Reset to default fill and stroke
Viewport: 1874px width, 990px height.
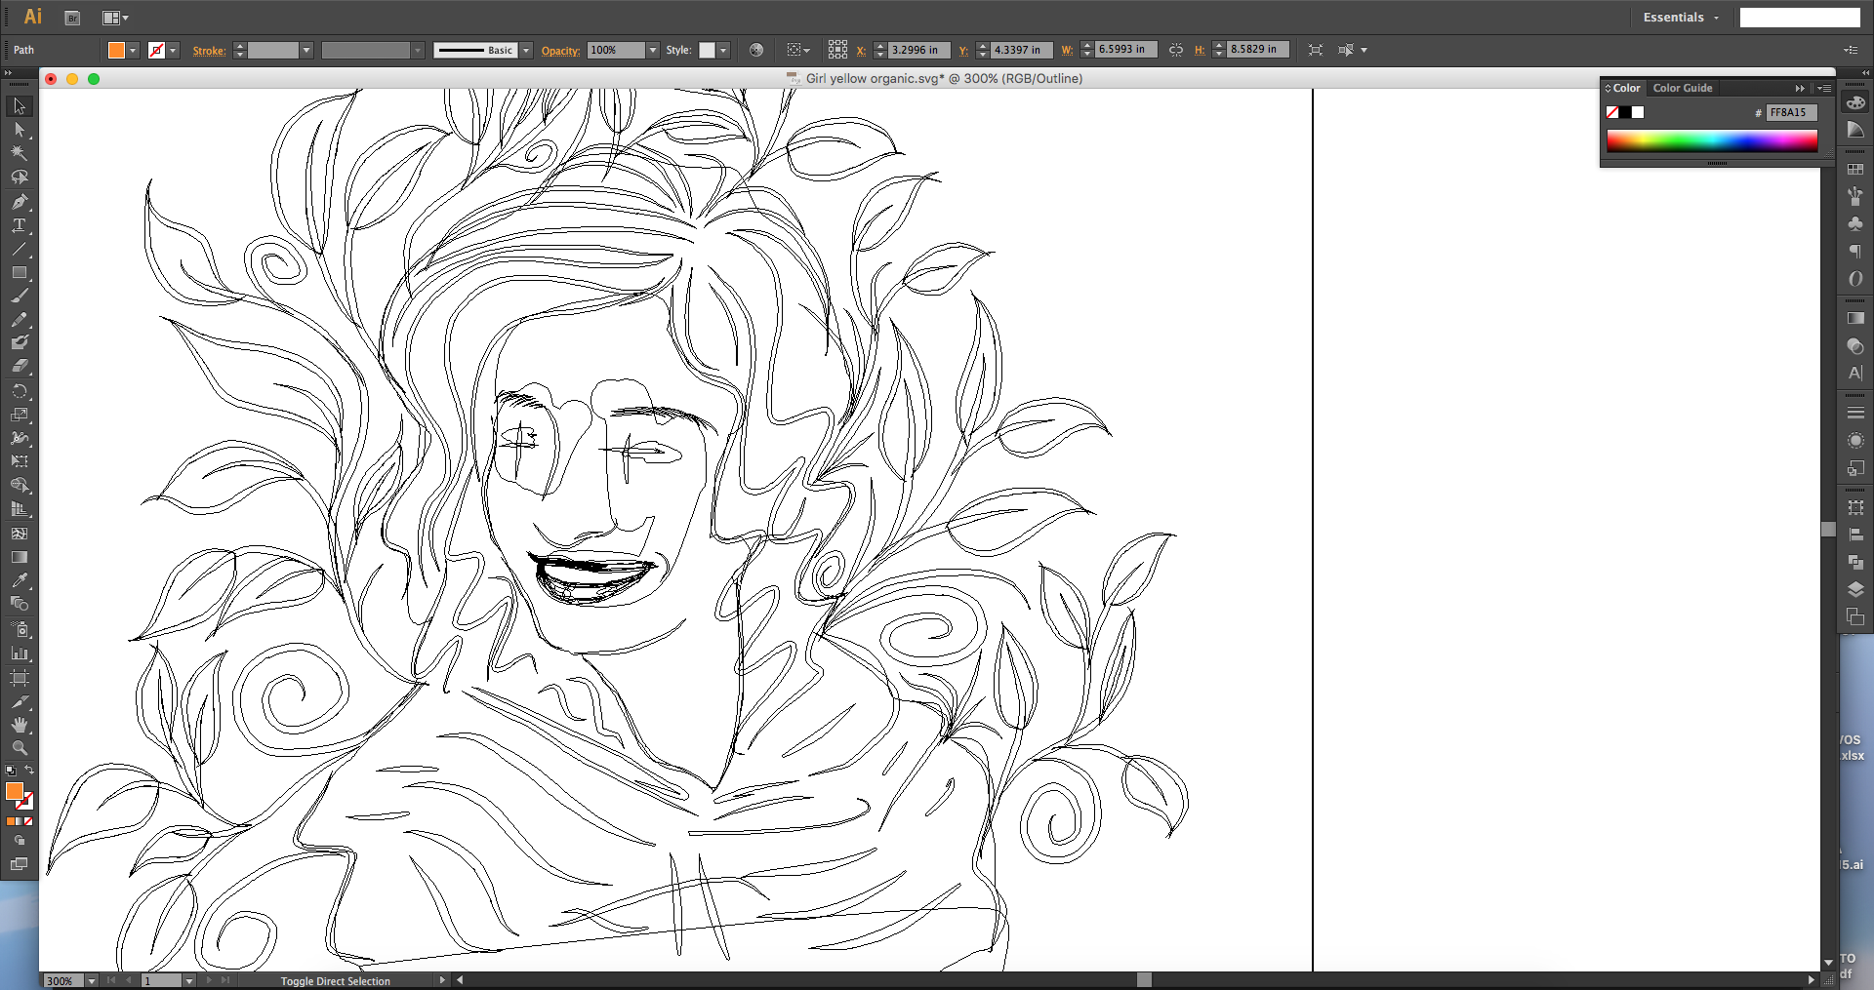click(x=10, y=771)
